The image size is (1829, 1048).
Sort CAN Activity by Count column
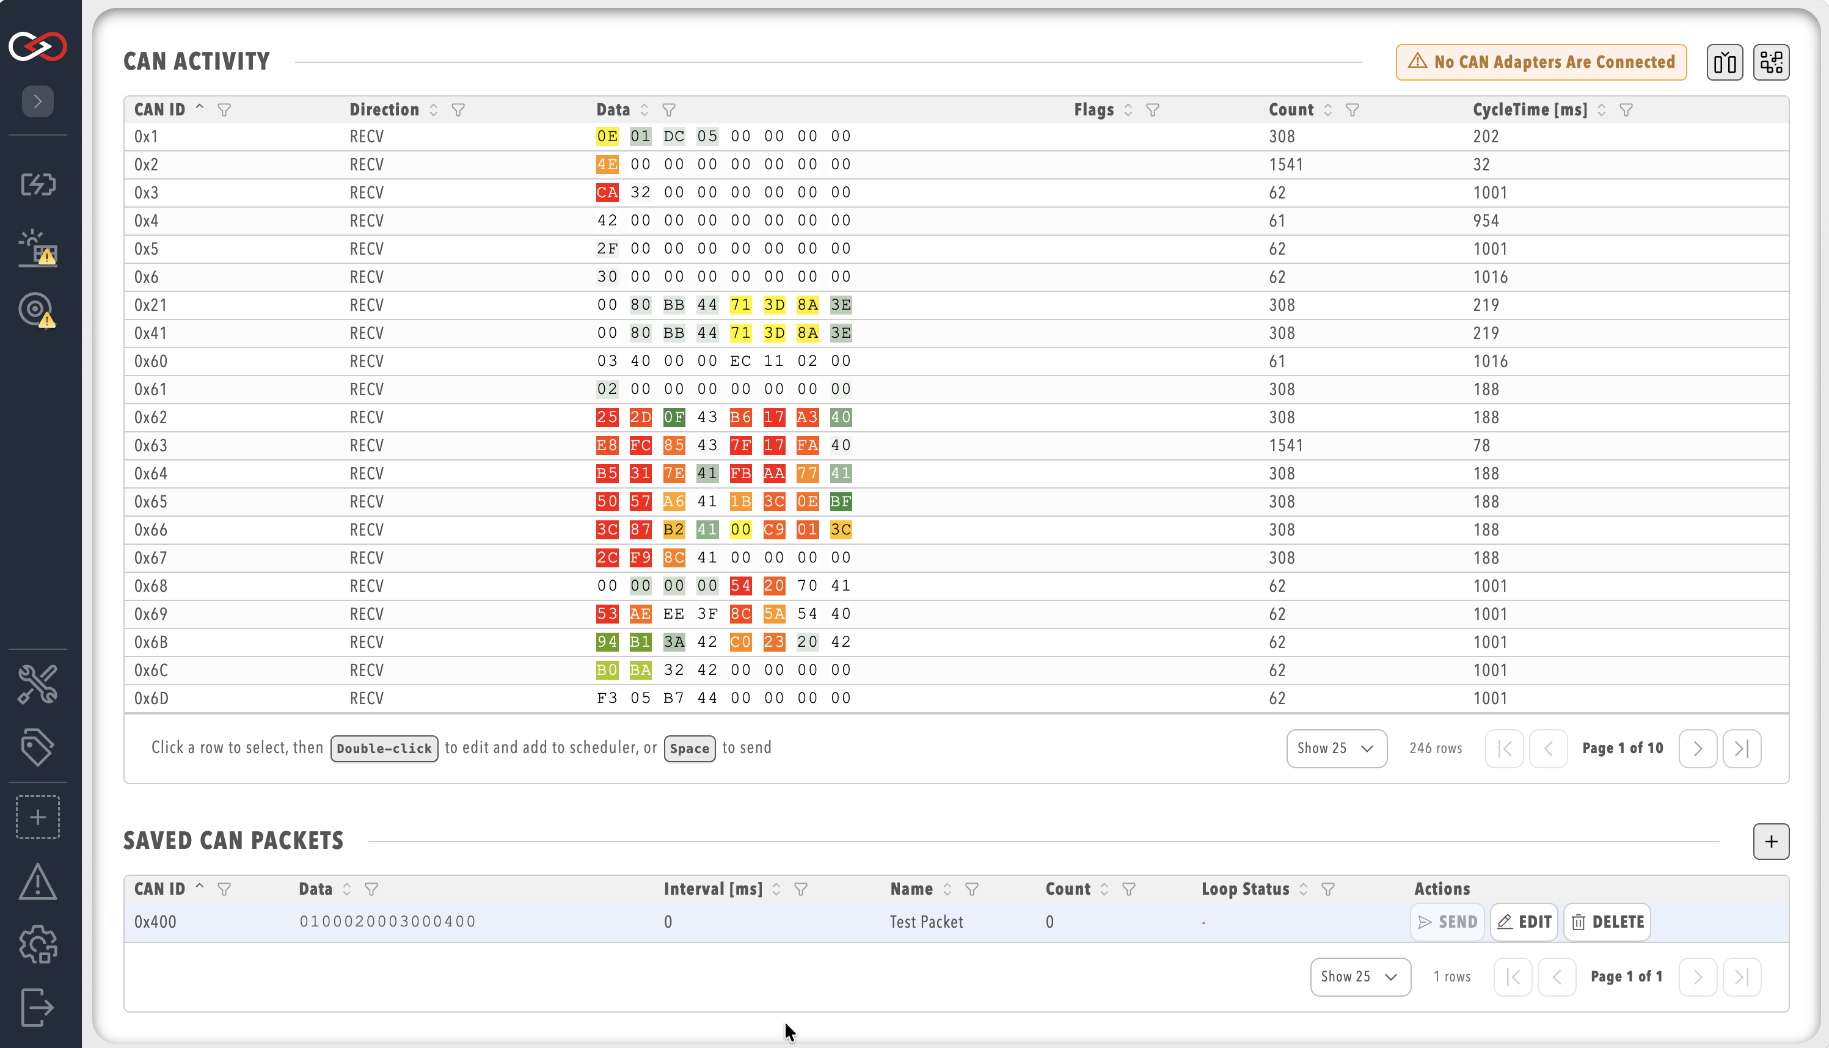(1328, 110)
